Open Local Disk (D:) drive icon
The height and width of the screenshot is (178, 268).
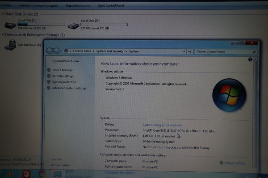tap(73, 26)
